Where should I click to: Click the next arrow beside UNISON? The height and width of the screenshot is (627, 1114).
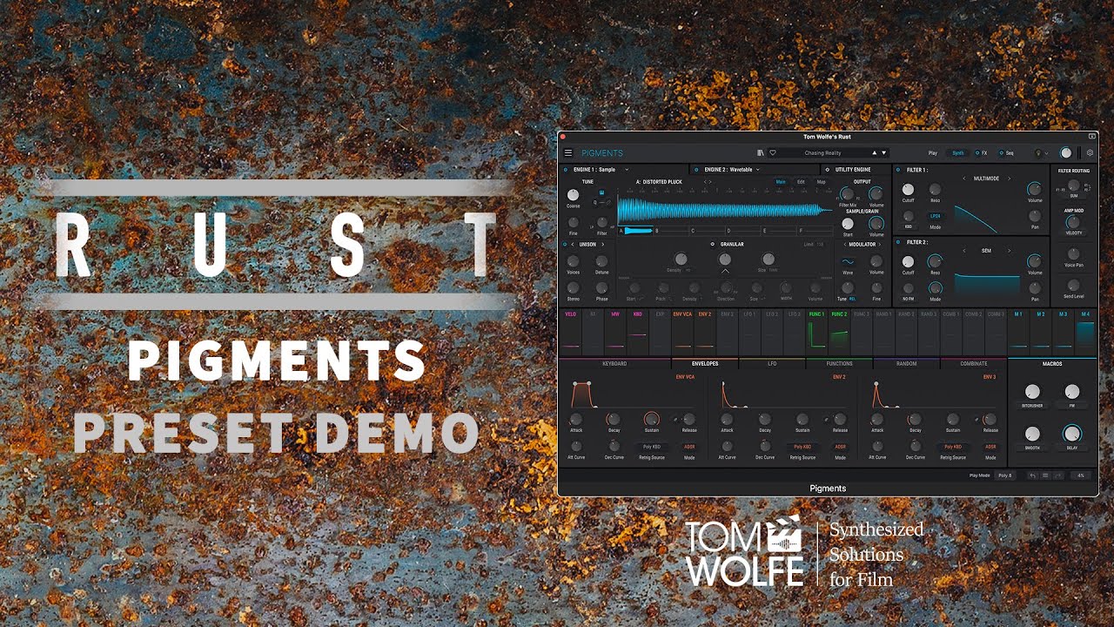pos(602,245)
